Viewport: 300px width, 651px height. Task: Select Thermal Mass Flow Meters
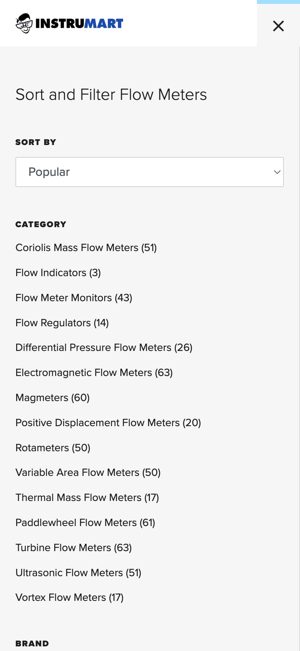(x=87, y=498)
